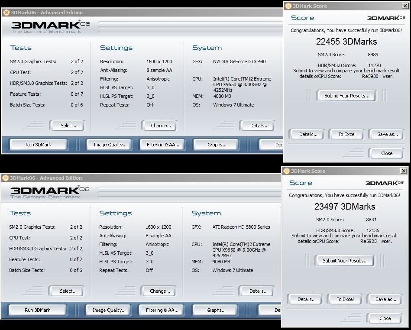Screen dimensions: 411x330
Task: Click Windows 7 Ultimate in top window
Action: [x=233, y=105]
